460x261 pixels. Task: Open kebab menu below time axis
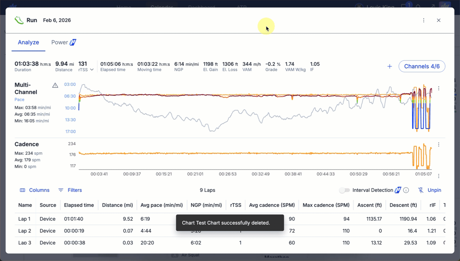click(x=439, y=176)
